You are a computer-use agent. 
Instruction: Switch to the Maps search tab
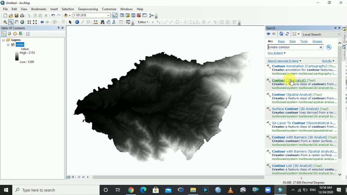coord(281,41)
